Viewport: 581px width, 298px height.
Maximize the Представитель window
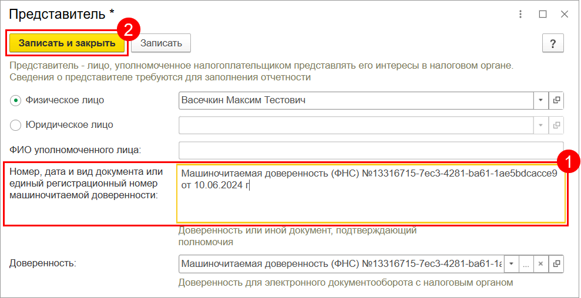point(543,14)
